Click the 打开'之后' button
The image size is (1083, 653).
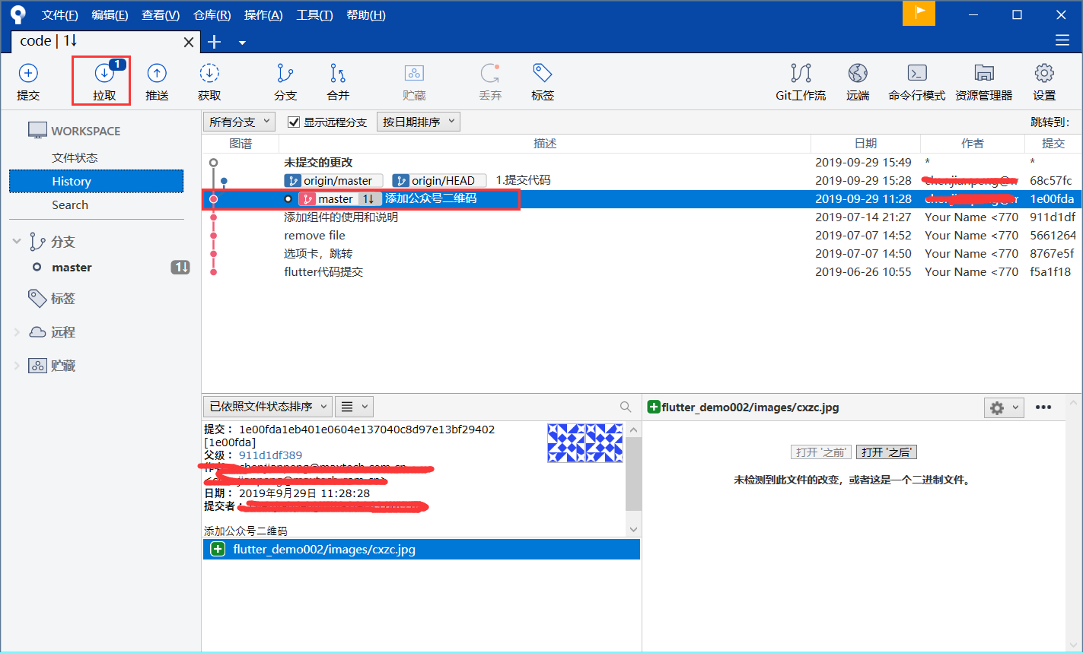(886, 452)
